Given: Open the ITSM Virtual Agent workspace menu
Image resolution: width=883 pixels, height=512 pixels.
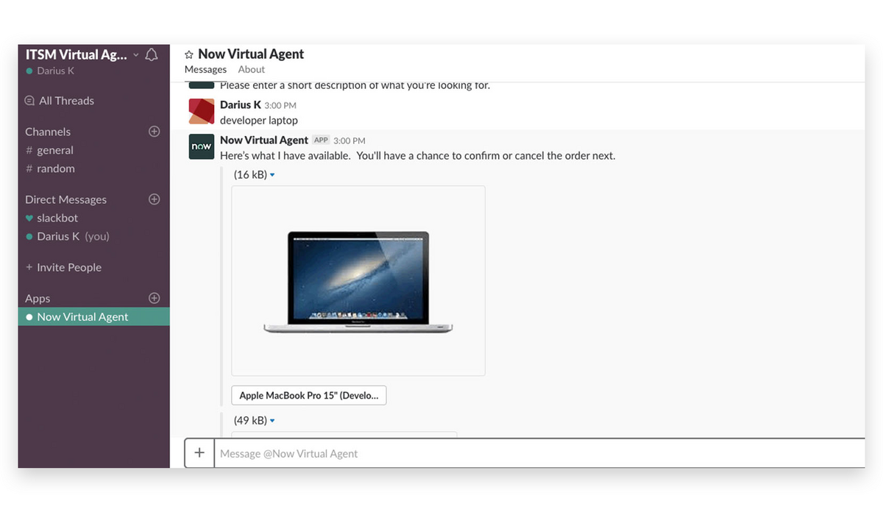Looking at the screenshot, I should pos(82,55).
